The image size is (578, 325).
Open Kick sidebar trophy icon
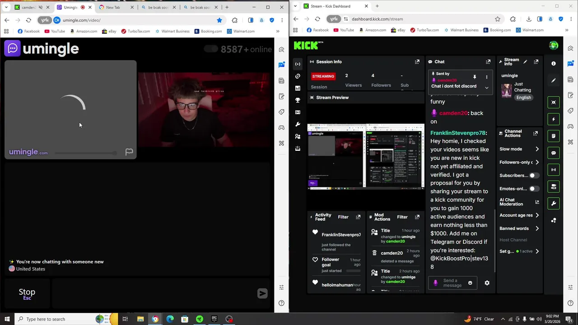point(298,100)
